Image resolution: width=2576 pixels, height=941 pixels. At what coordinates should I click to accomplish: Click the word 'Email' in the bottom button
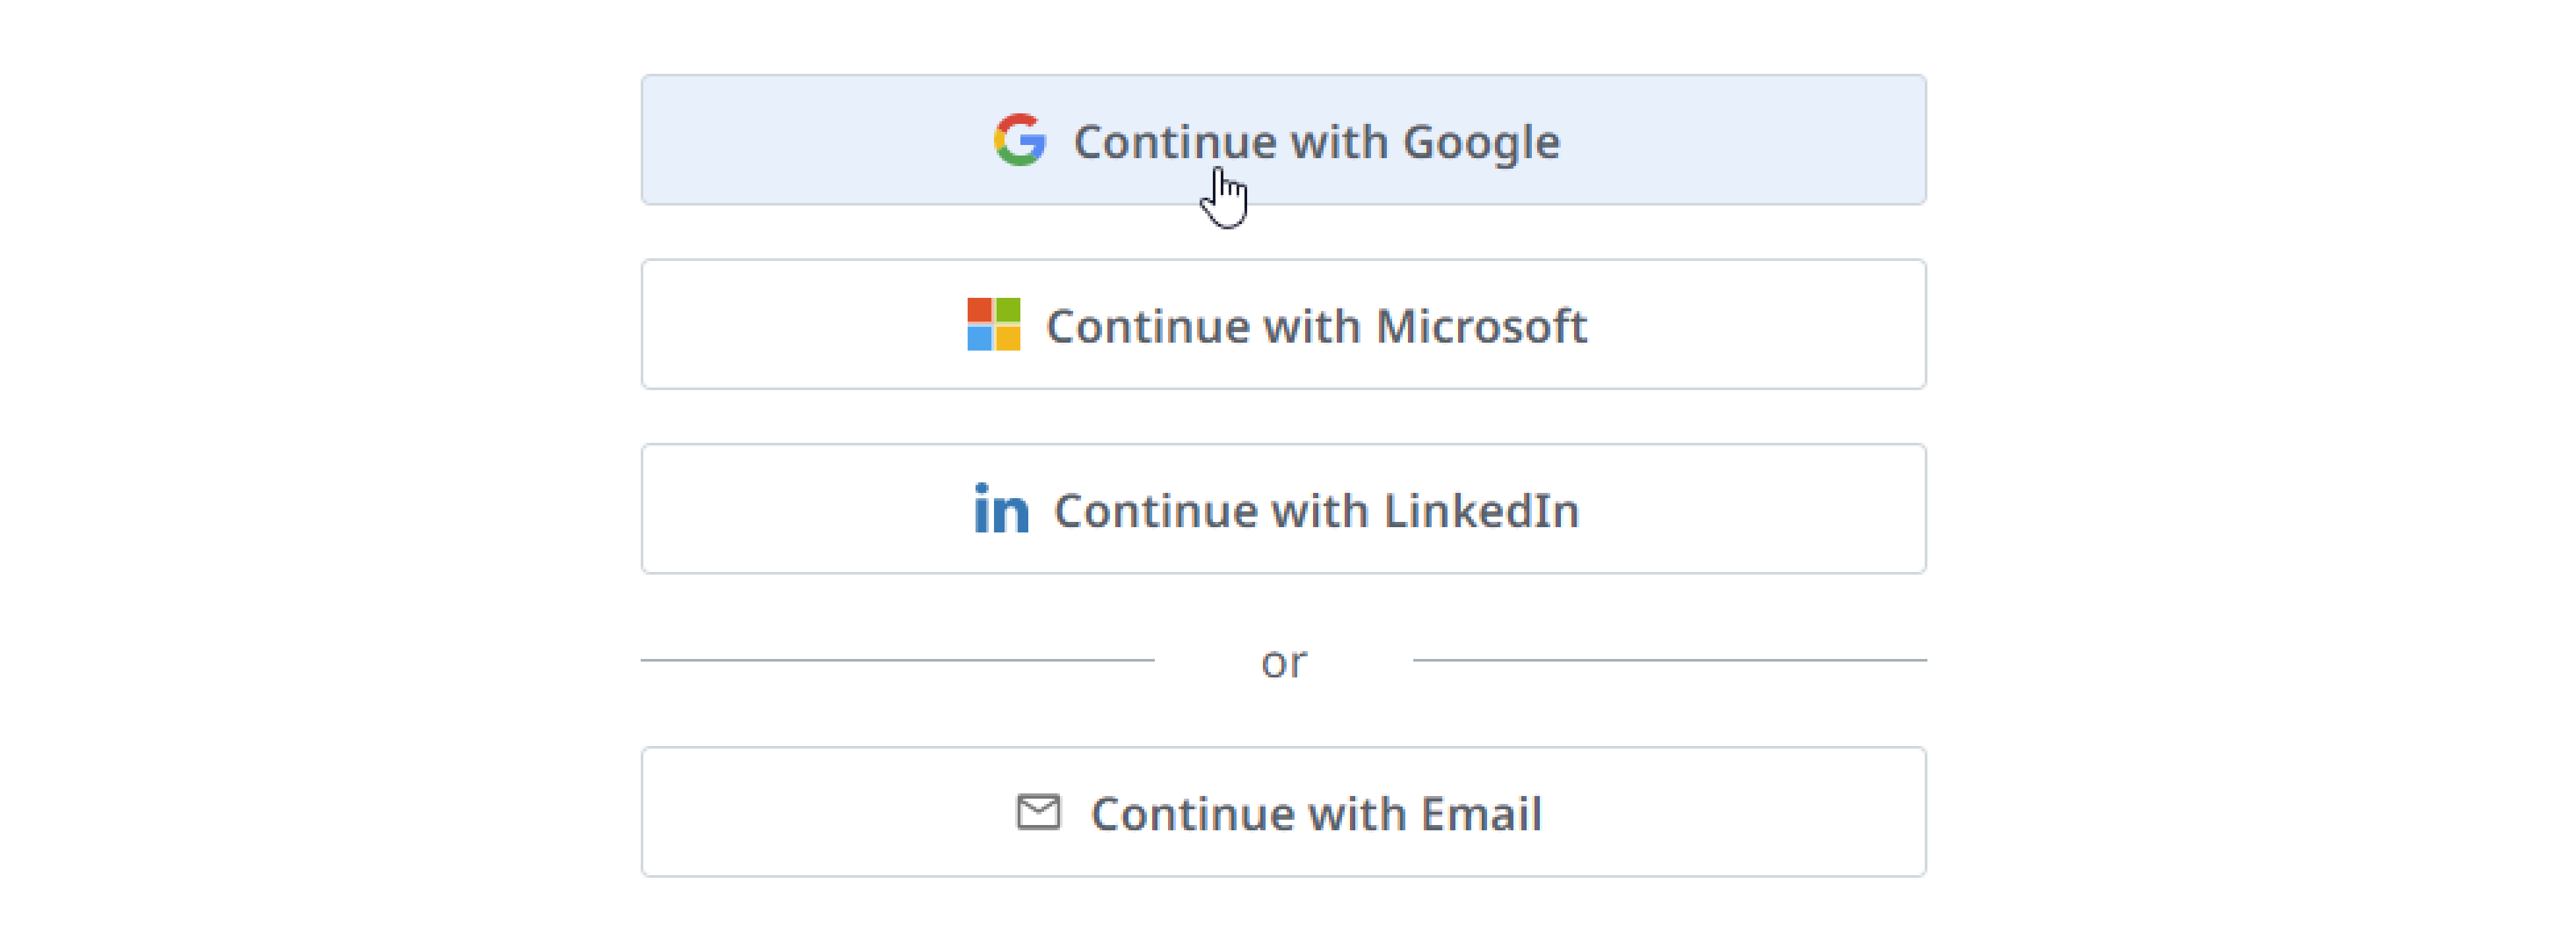tap(1481, 814)
